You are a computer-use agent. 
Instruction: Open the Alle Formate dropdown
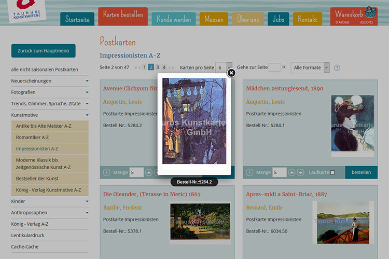coord(310,67)
